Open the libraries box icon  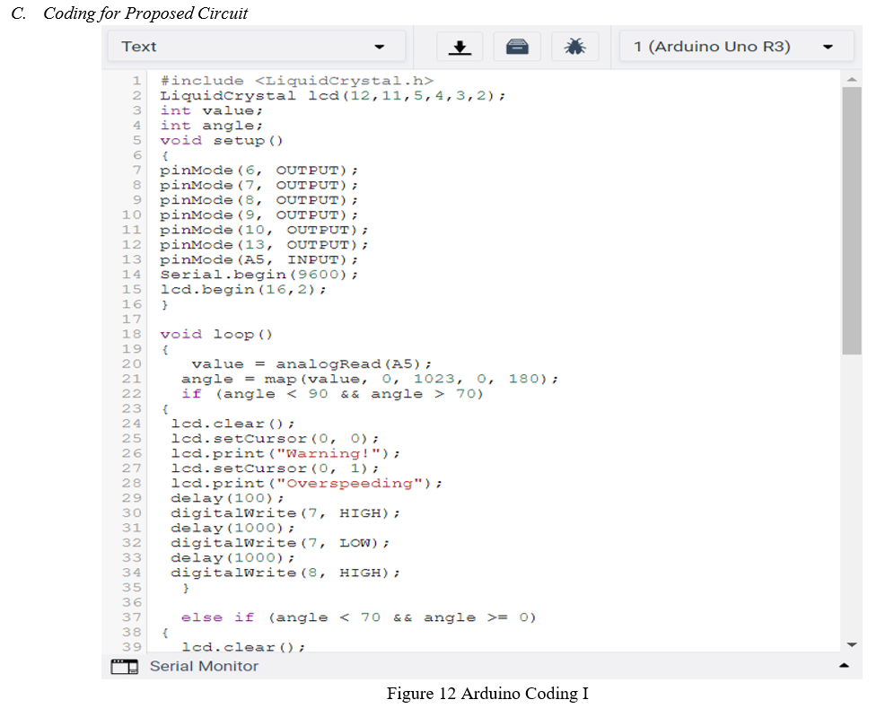click(x=517, y=47)
